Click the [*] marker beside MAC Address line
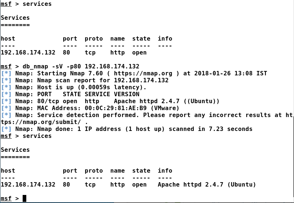This screenshot has width=294, height=203. pos(6,108)
